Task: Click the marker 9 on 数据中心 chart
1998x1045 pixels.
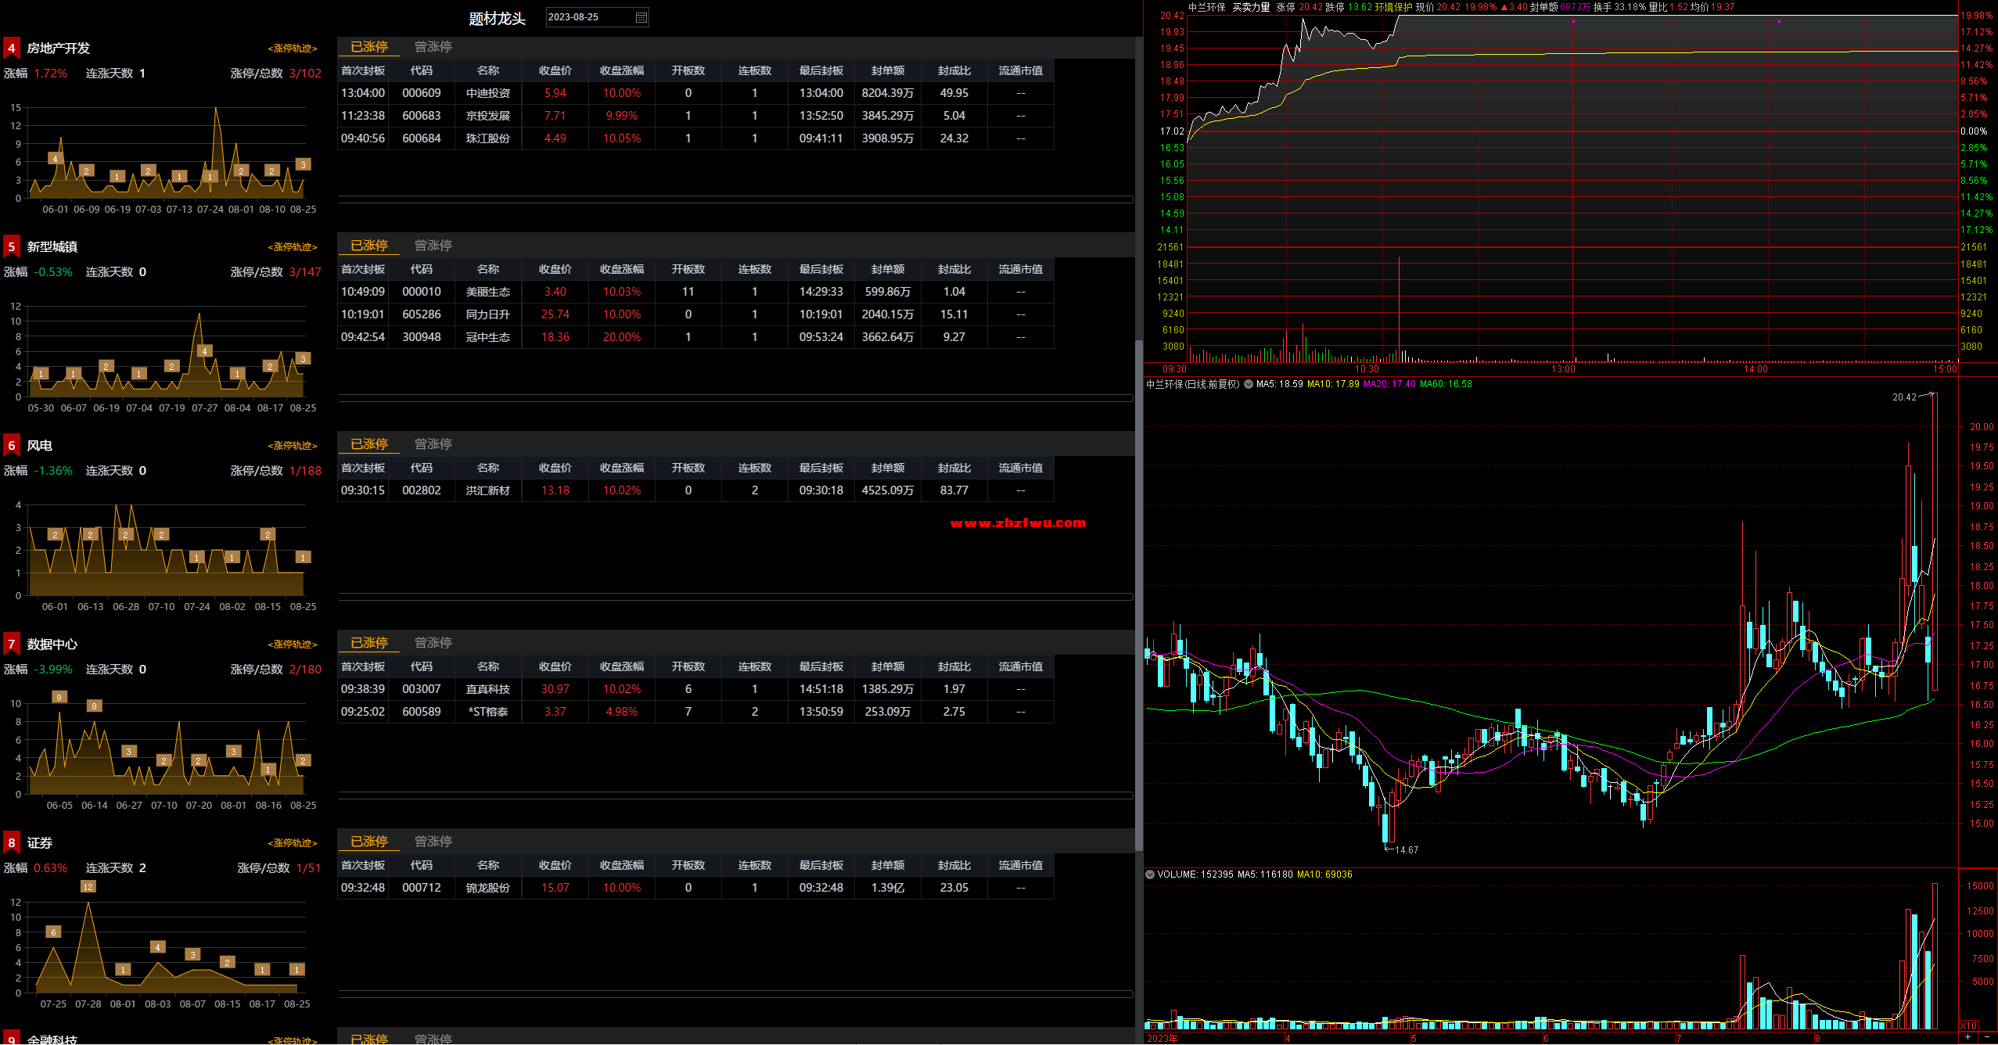Action: 59,697
